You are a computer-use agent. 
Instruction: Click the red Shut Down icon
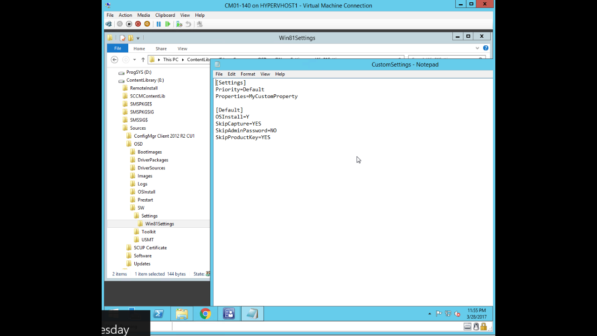point(138,24)
